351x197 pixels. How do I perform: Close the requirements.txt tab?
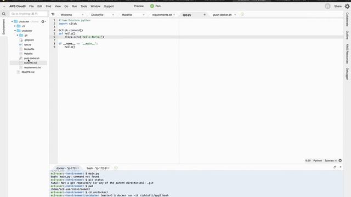point(174,15)
